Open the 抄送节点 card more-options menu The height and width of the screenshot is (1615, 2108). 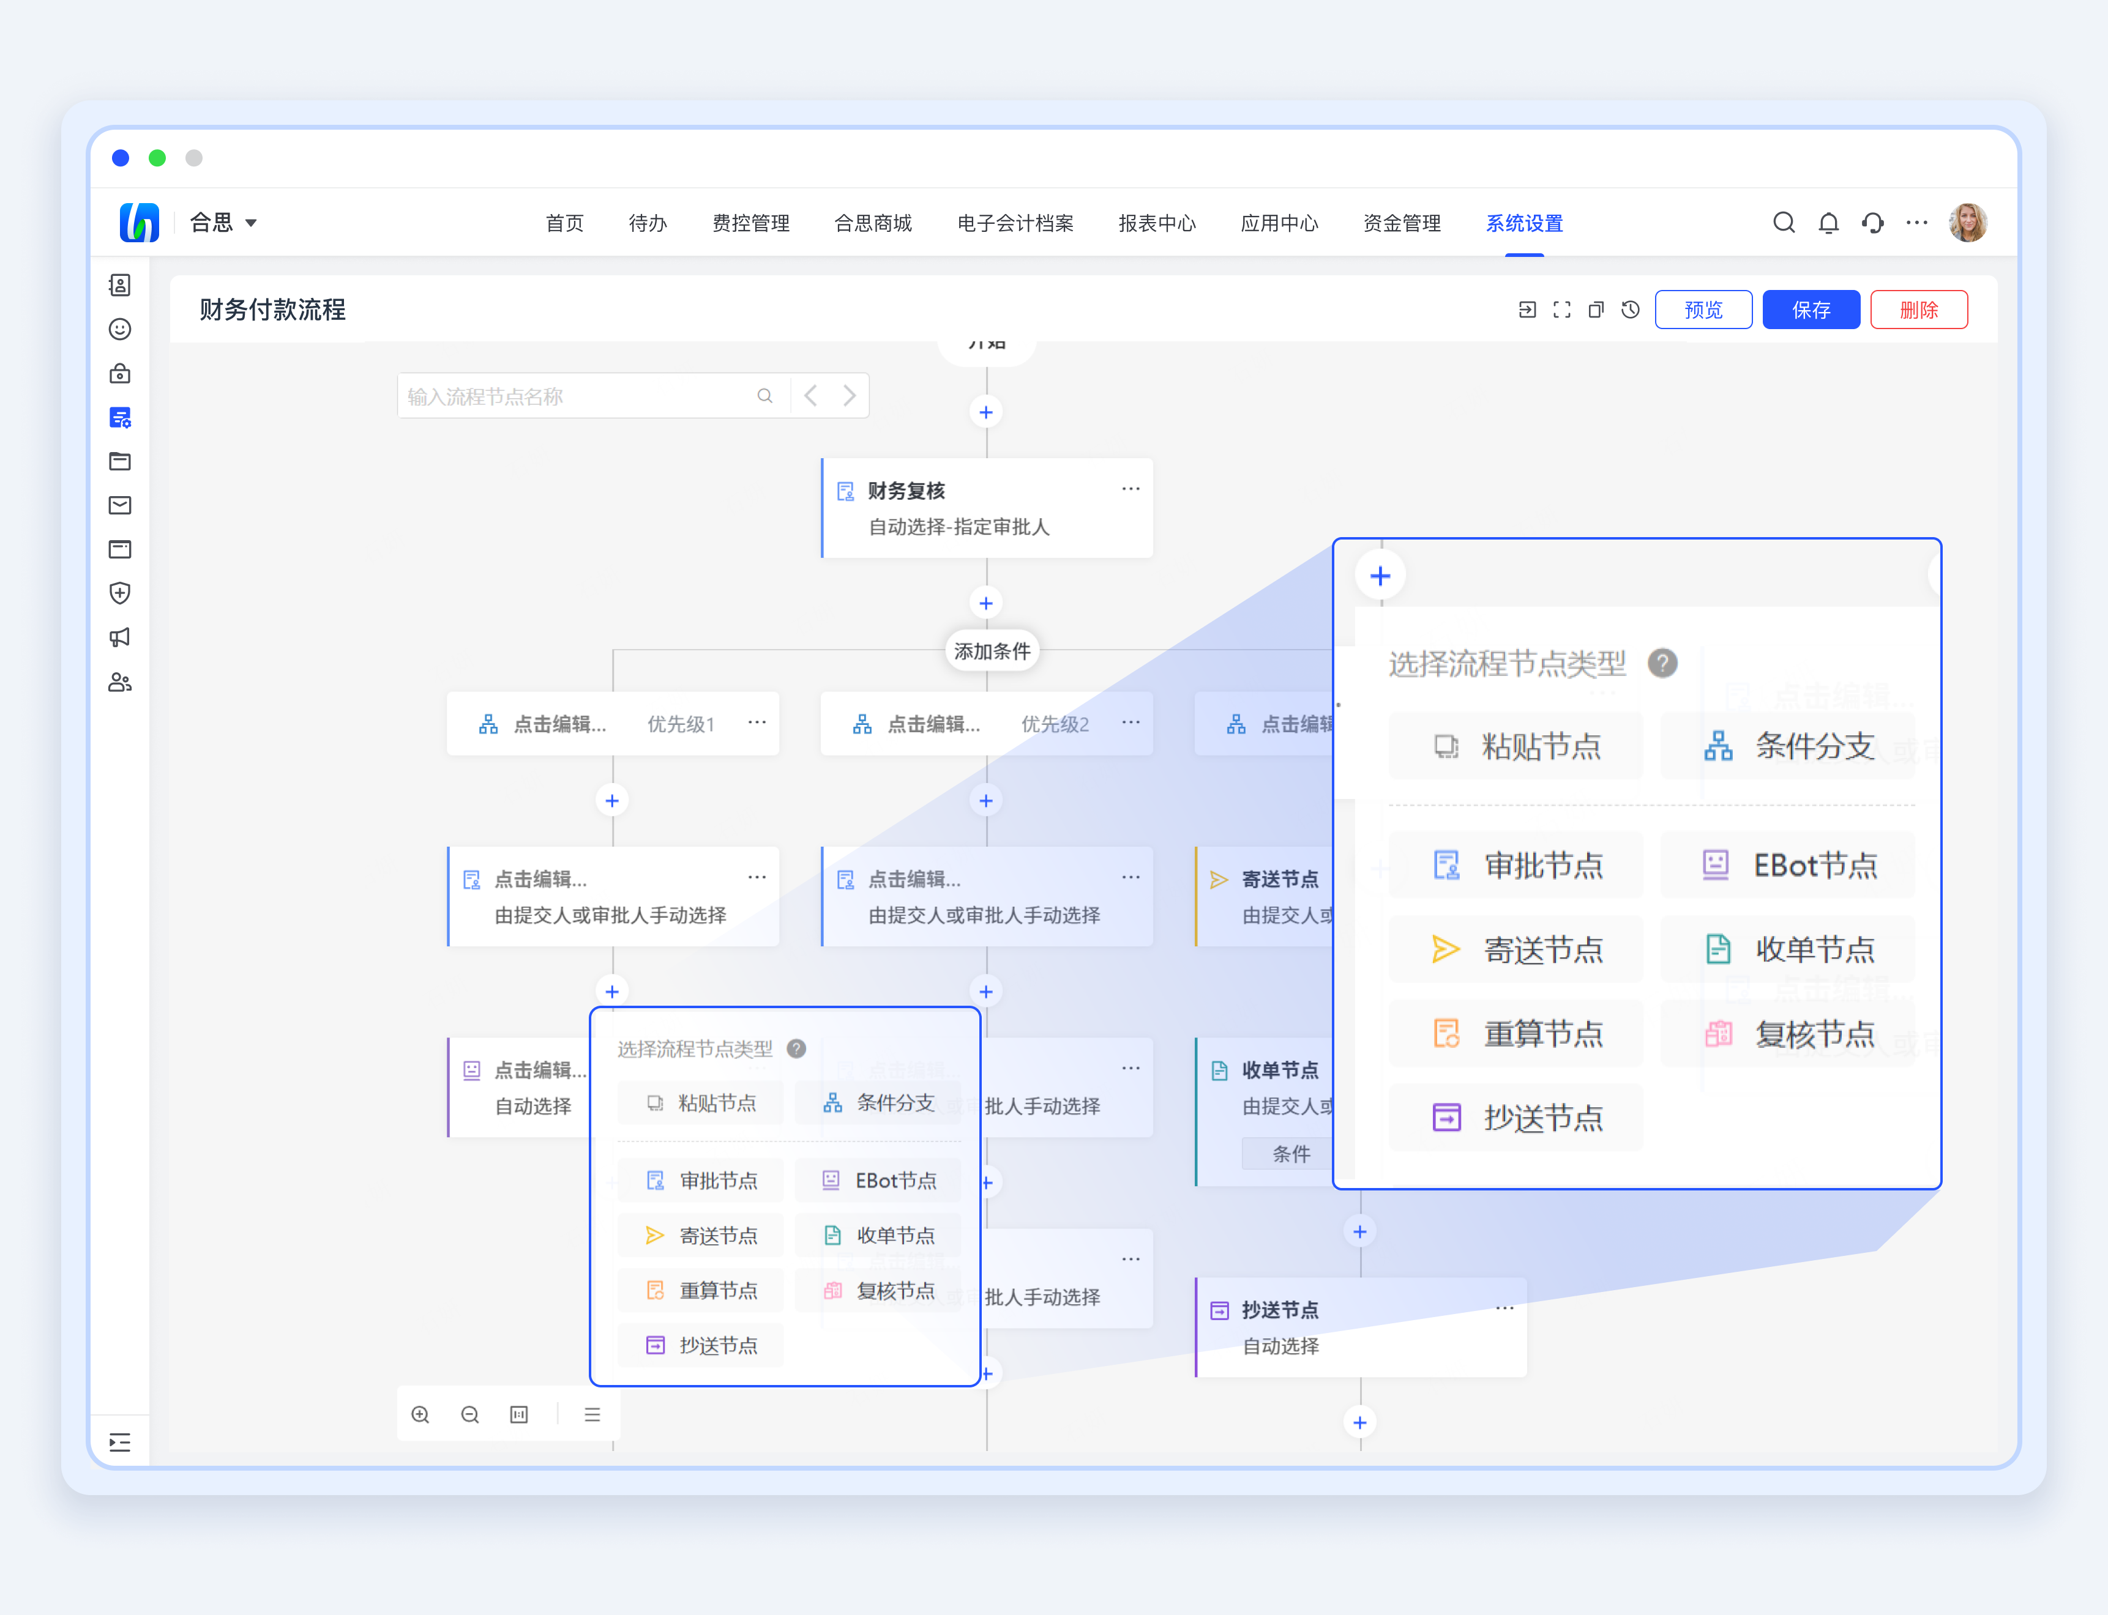pos(1504,1309)
